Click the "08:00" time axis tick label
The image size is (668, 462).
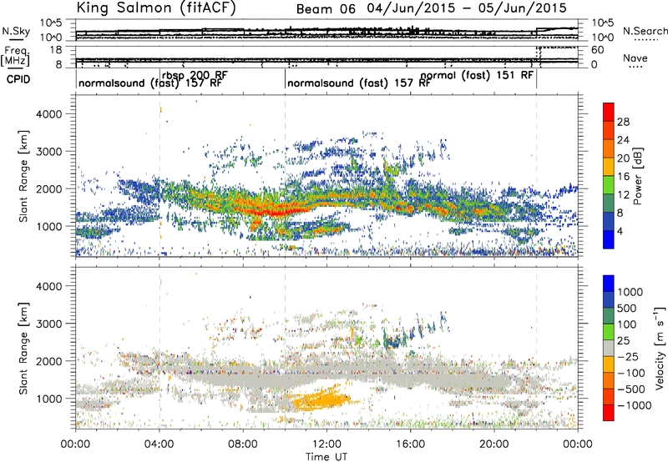coord(243,444)
